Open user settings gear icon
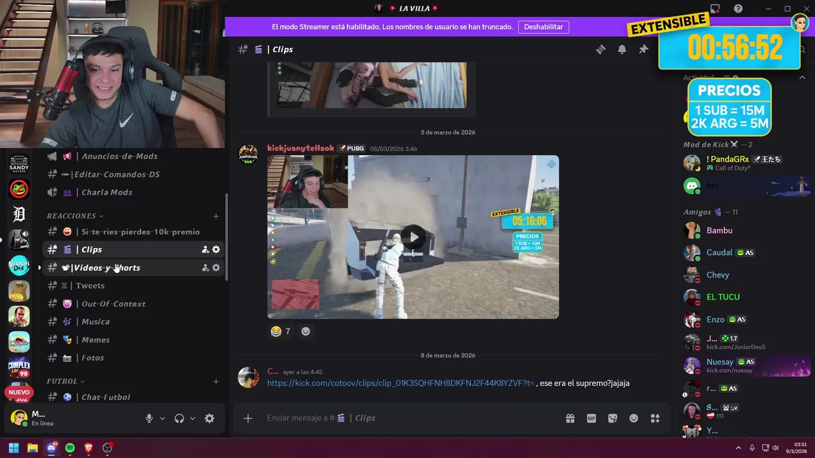Screen dimensions: 815x458 [x=209, y=418]
